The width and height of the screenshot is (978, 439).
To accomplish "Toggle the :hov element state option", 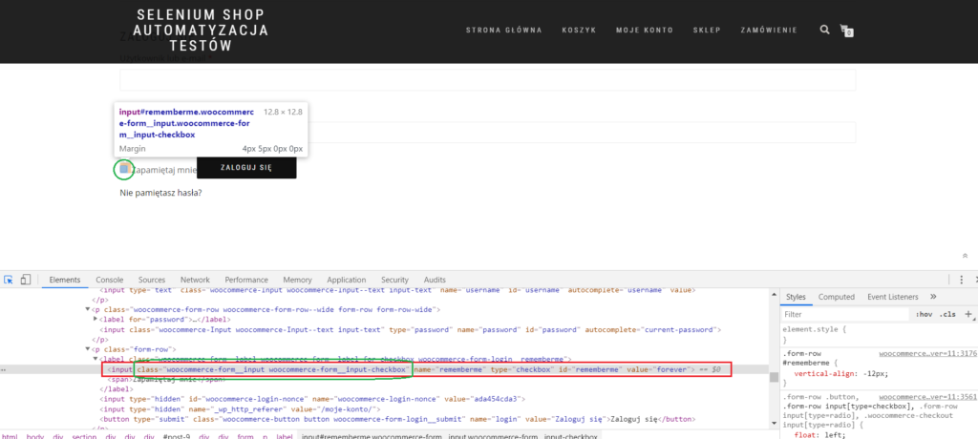I will point(924,314).
